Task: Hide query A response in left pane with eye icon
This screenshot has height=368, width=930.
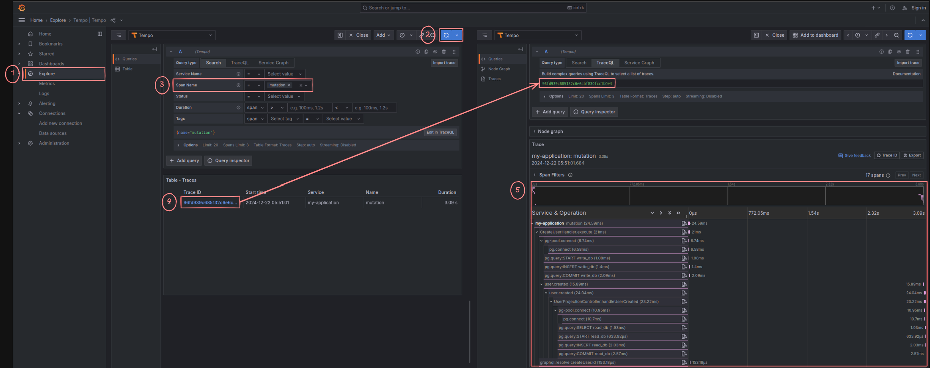Action: pyautogui.click(x=435, y=51)
